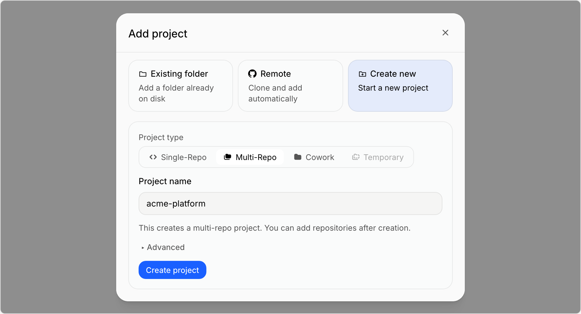This screenshot has width=581, height=314.
Task: Select the Multi-Repo project type
Action: click(250, 157)
